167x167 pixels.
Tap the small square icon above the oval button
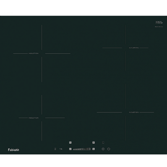pyautogui.click(x=103, y=143)
